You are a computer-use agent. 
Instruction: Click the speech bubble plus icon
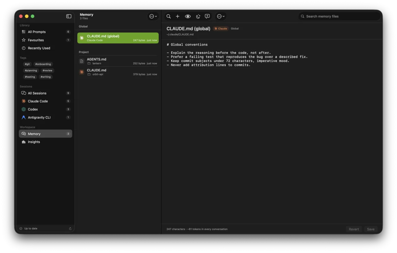click(207, 16)
